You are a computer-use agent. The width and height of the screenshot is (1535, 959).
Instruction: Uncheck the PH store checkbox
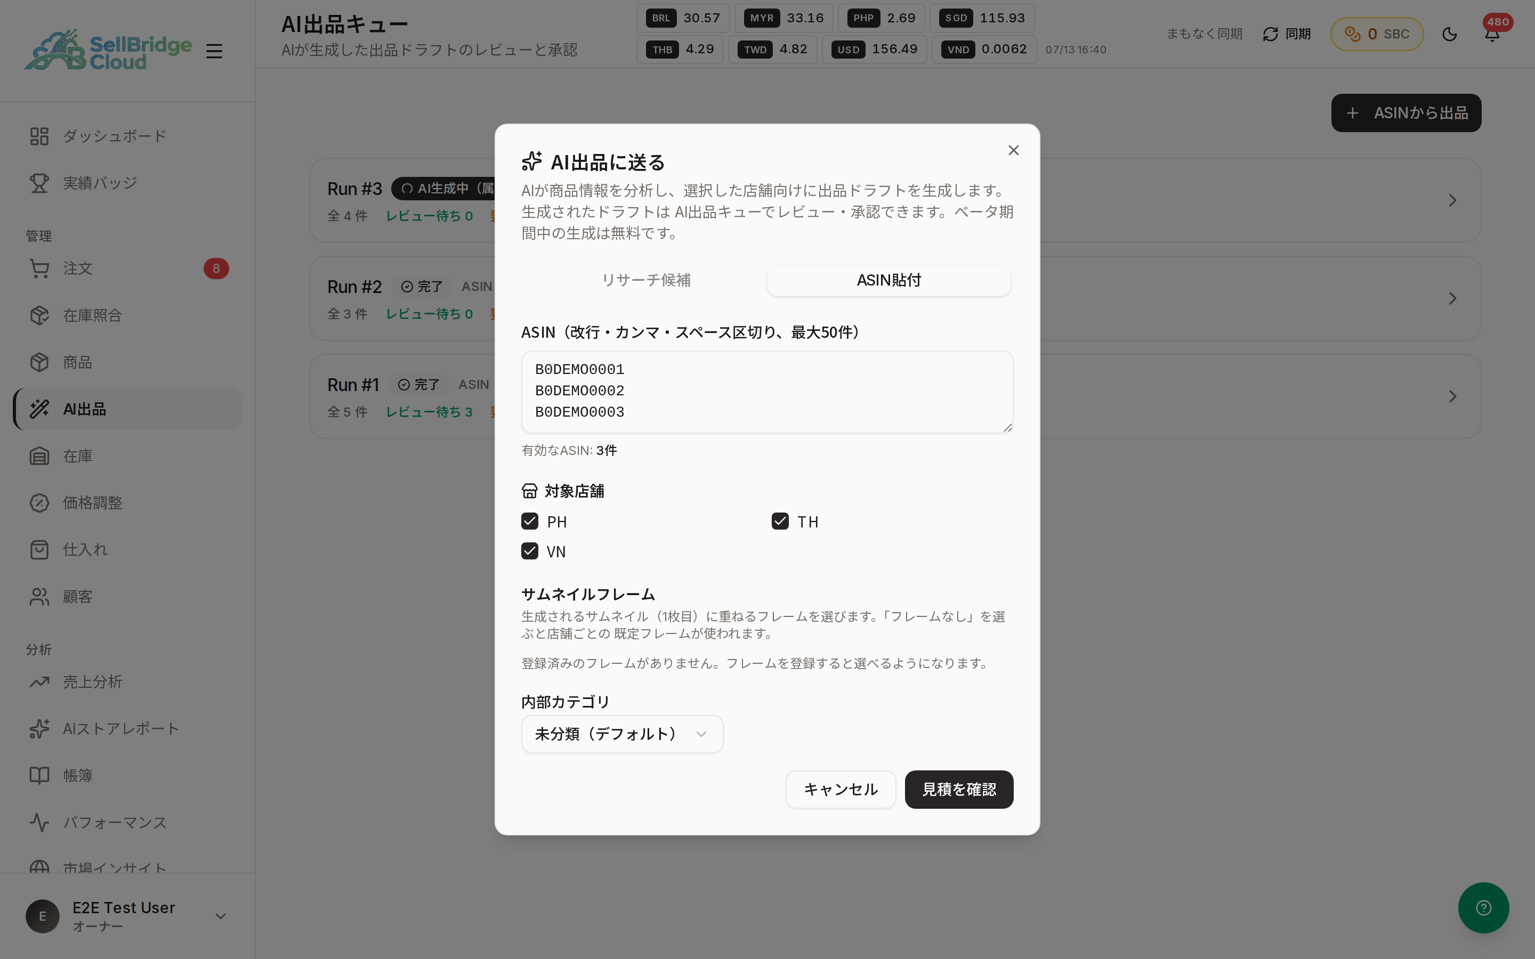pos(530,522)
